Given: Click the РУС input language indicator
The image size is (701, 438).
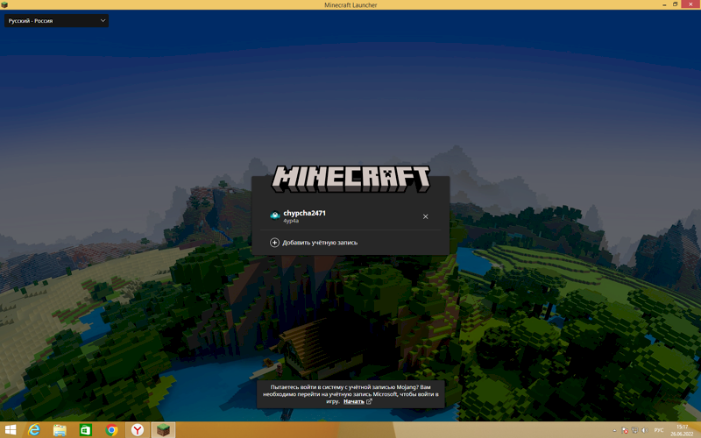Looking at the screenshot, I should [x=659, y=430].
